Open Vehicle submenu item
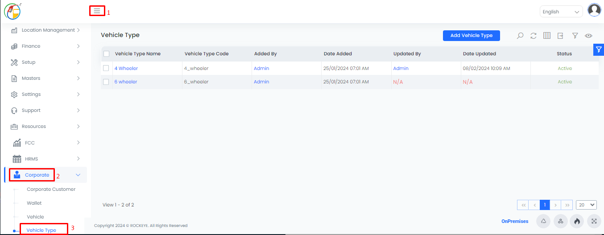604x235 pixels. point(35,217)
